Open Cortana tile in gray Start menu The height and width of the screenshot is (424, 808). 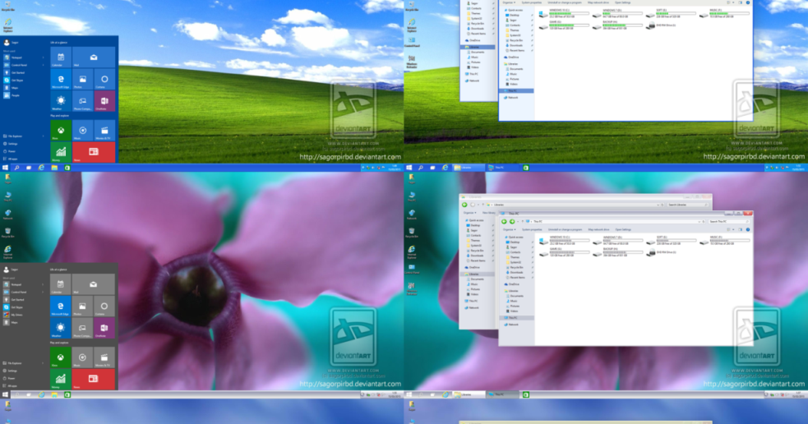pos(104,306)
